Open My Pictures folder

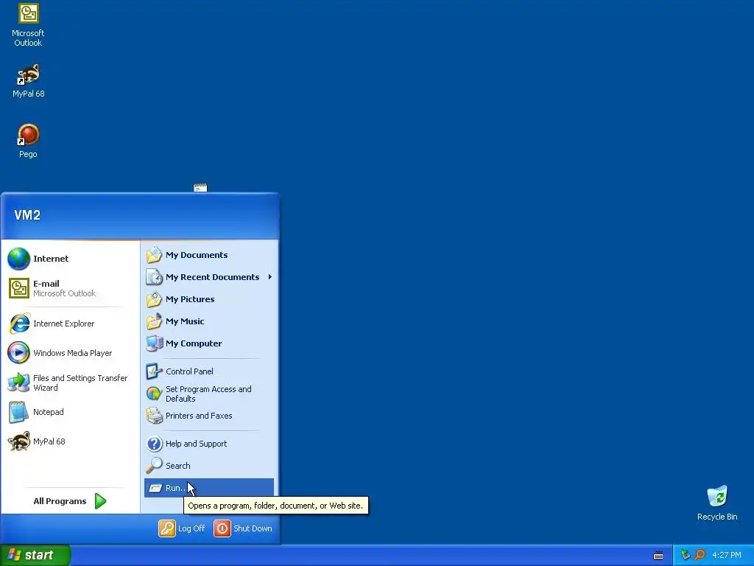[209, 299]
